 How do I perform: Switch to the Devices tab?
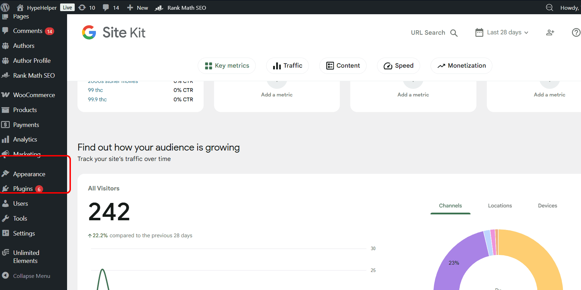coord(548,206)
